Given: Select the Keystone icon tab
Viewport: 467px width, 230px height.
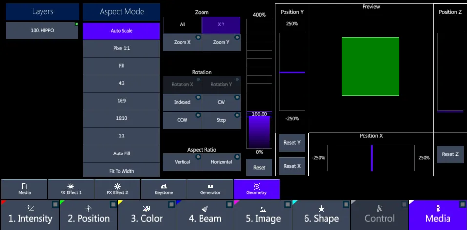Looking at the screenshot, I should pos(164,189).
